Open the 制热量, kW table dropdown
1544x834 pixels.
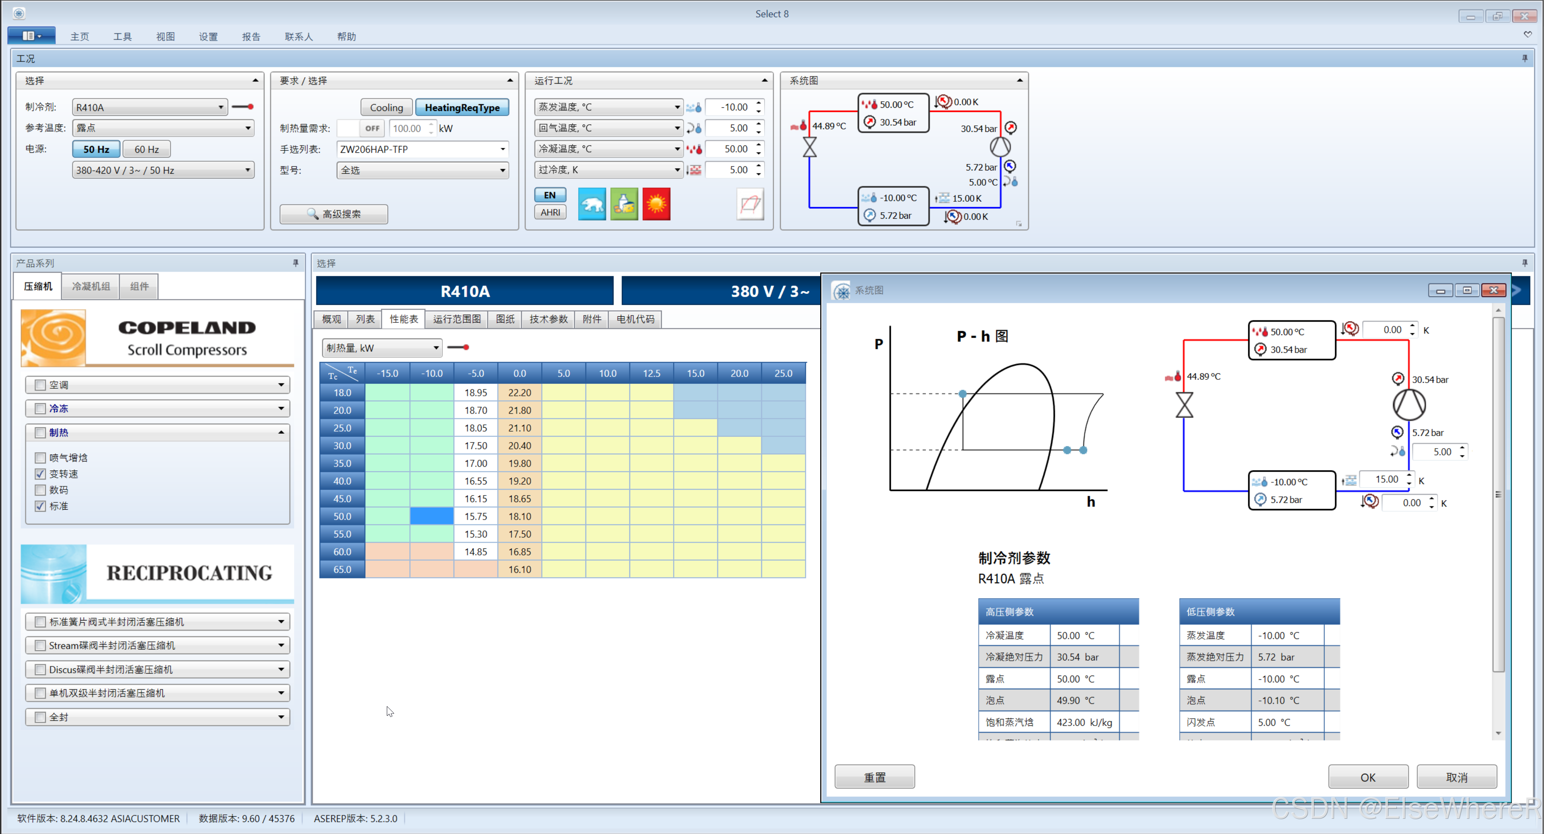click(x=436, y=348)
